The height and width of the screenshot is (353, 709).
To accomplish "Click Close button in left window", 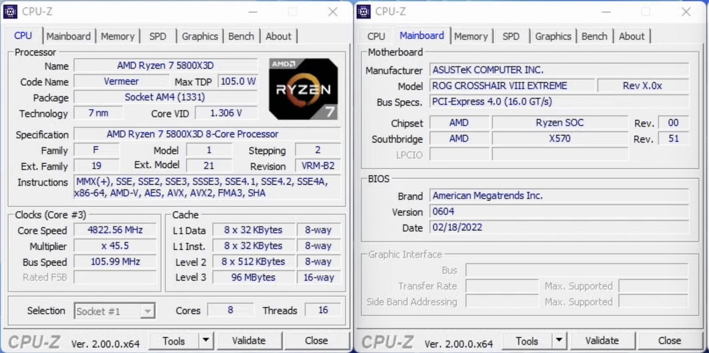I will pyautogui.click(x=316, y=340).
